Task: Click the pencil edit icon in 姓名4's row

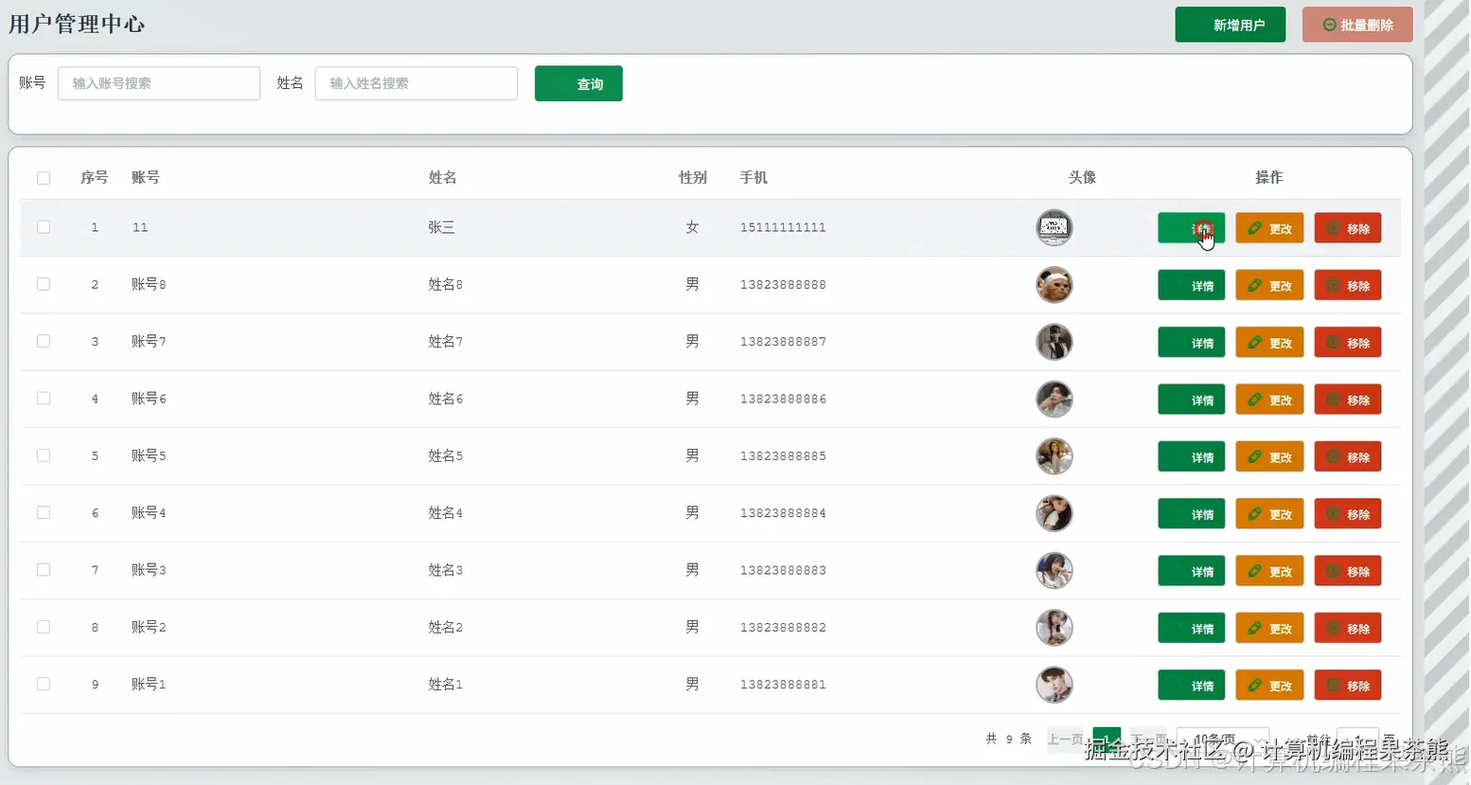Action: pyautogui.click(x=1256, y=513)
